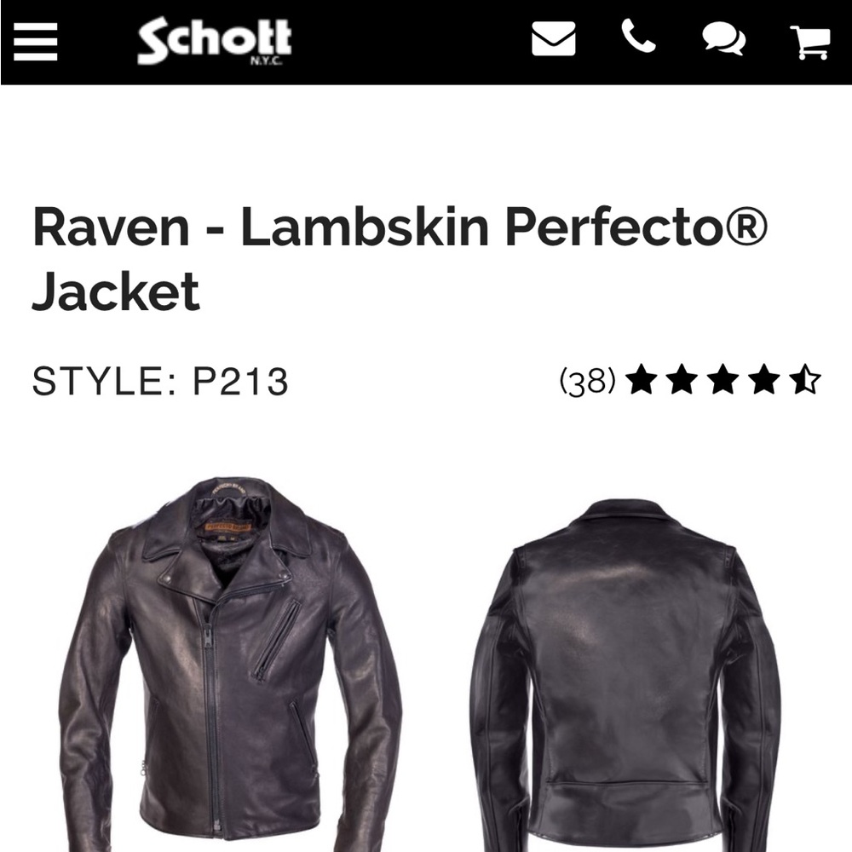Click the Schott N.Y.C. logo

[x=213, y=41]
